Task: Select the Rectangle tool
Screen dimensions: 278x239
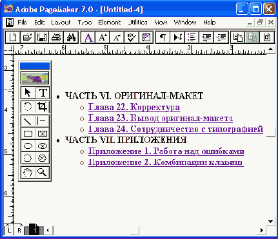Action: 28,133
